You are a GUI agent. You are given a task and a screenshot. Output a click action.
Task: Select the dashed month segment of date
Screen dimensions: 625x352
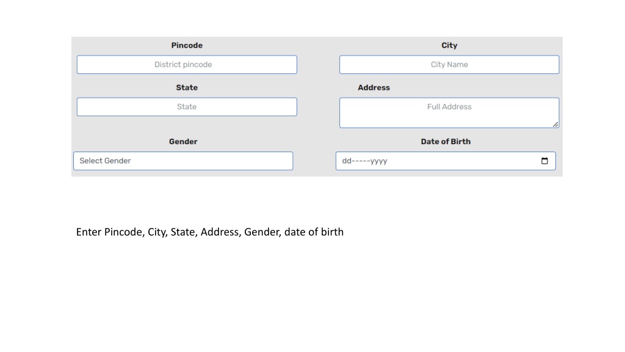[x=361, y=161]
